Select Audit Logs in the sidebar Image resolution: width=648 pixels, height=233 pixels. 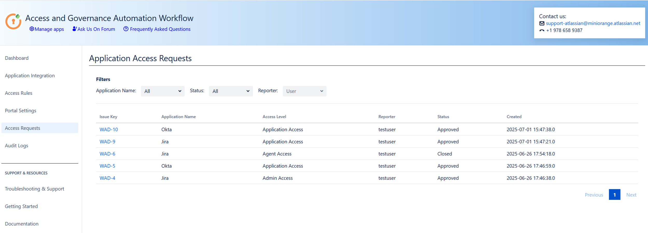click(x=17, y=145)
